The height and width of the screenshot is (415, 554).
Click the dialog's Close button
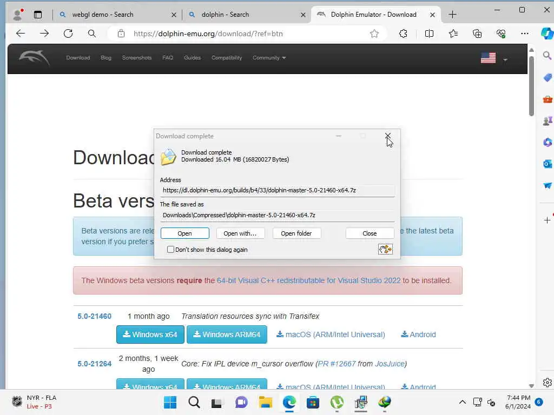(370, 233)
